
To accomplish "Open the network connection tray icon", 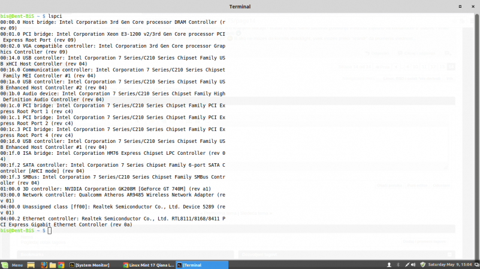I will 407,265.
